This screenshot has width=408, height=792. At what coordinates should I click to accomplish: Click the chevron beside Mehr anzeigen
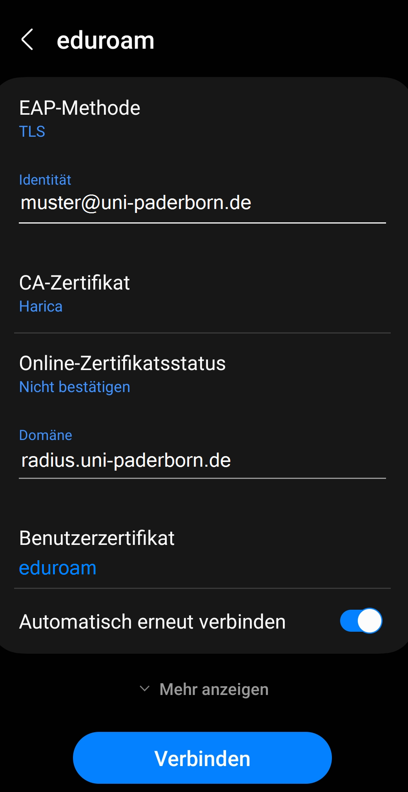[x=145, y=689]
